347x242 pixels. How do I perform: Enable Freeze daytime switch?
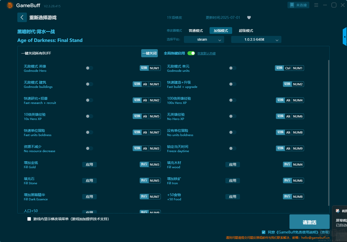click(233, 148)
